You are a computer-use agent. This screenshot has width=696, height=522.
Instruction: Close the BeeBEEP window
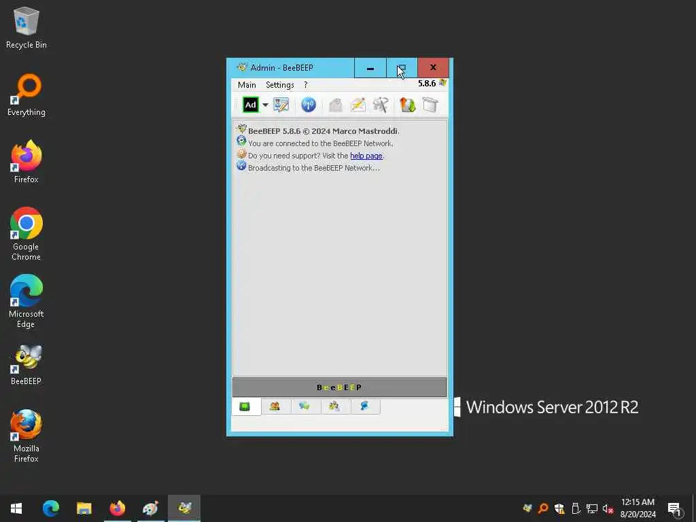tap(433, 67)
